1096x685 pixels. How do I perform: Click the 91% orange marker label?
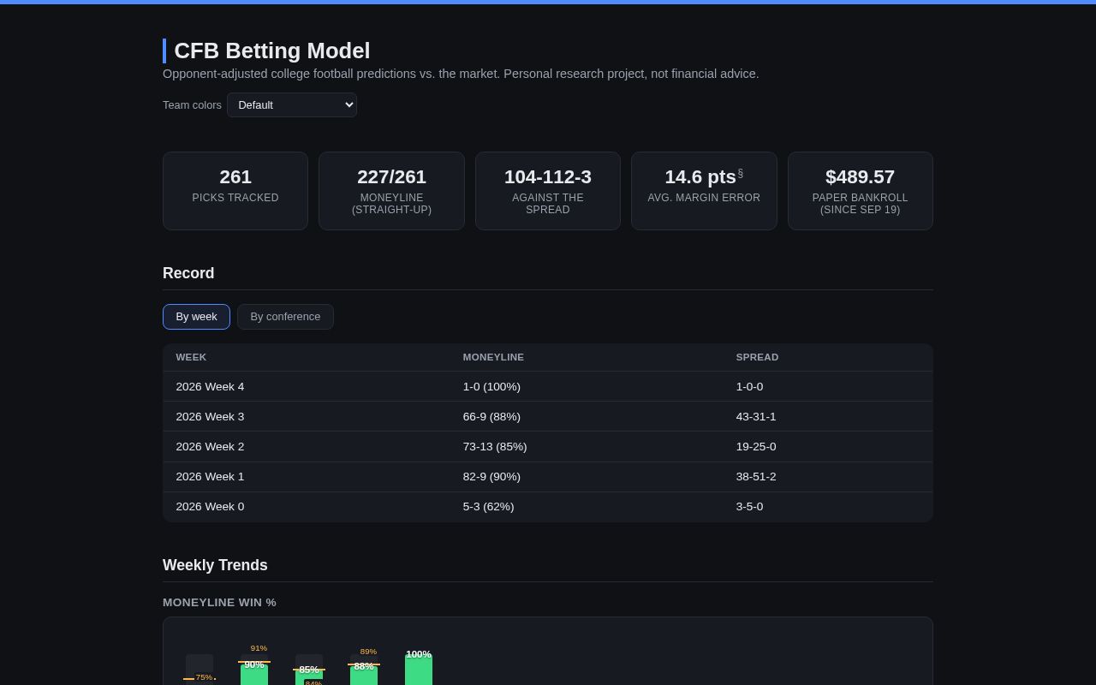pyautogui.click(x=259, y=648)
